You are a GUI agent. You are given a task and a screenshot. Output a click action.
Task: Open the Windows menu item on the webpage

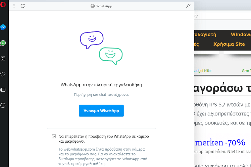point(241,34)
